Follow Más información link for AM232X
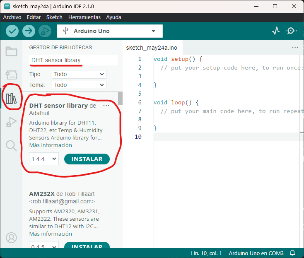Viewport: 304px width, 258px height. 51,234
